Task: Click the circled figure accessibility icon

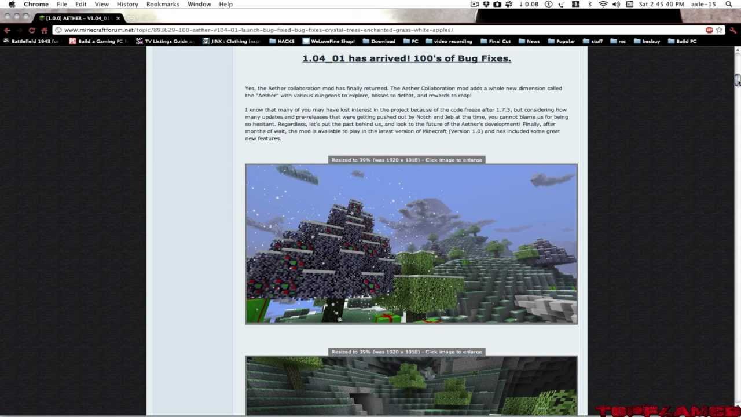Action: [x=549, y=4]
